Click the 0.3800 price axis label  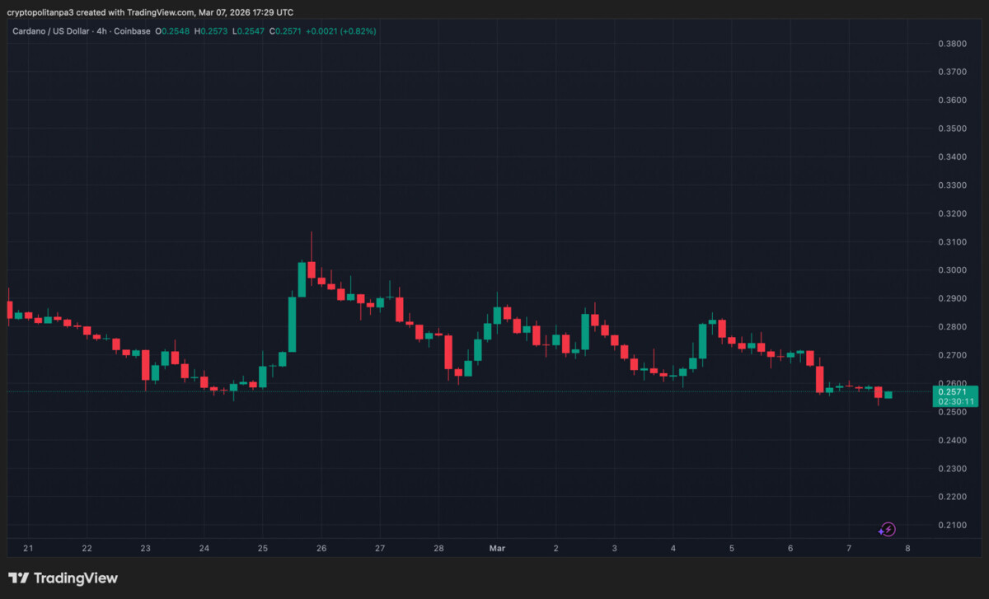coord(952,44)
